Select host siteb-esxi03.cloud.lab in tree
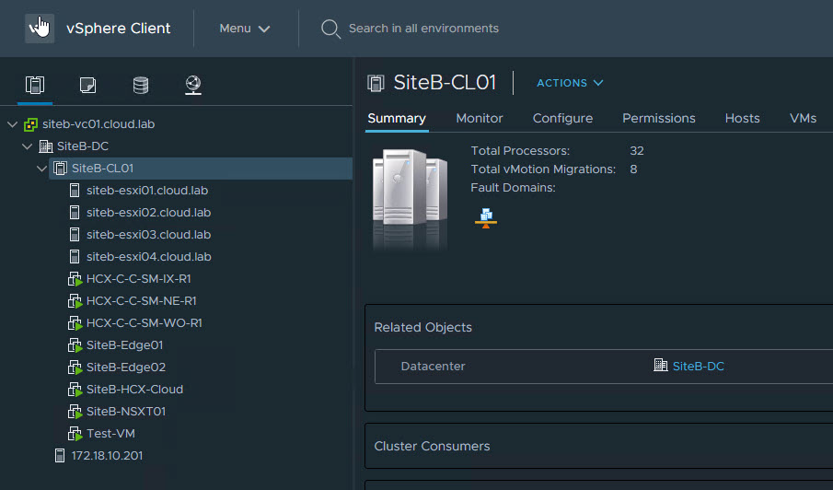The width and height of the screenshot is (833, 490). click(x=148, y=235)
